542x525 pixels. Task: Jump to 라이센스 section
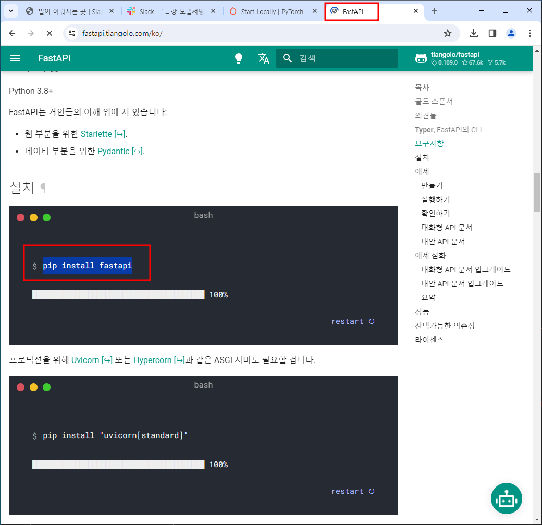click(x=429, y=340)
